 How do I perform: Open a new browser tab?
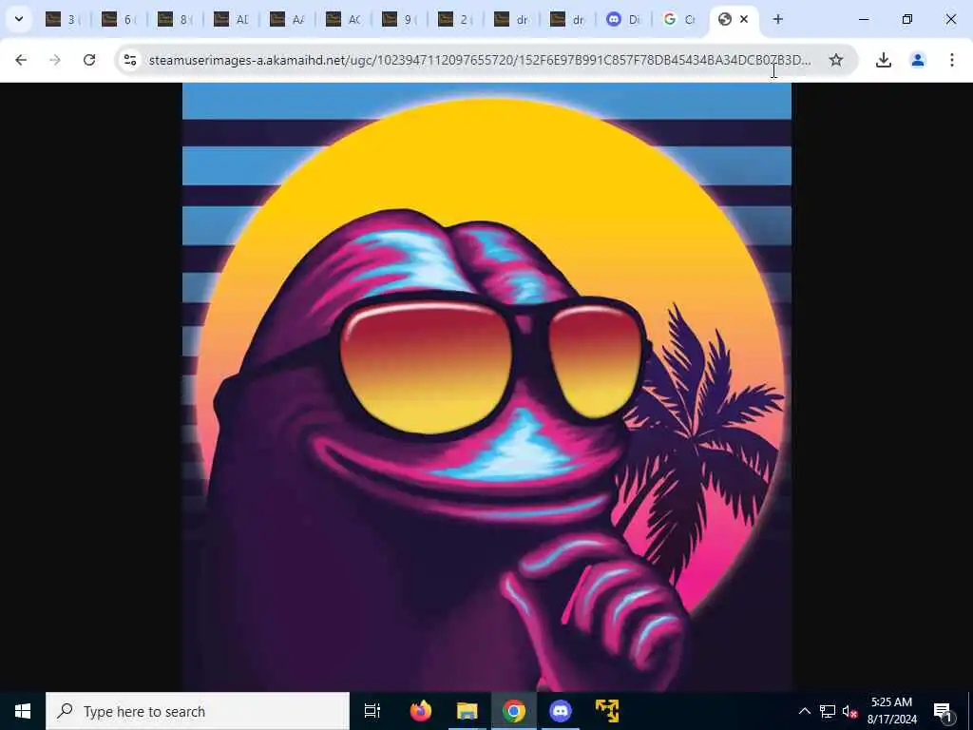tap(777, 19)
